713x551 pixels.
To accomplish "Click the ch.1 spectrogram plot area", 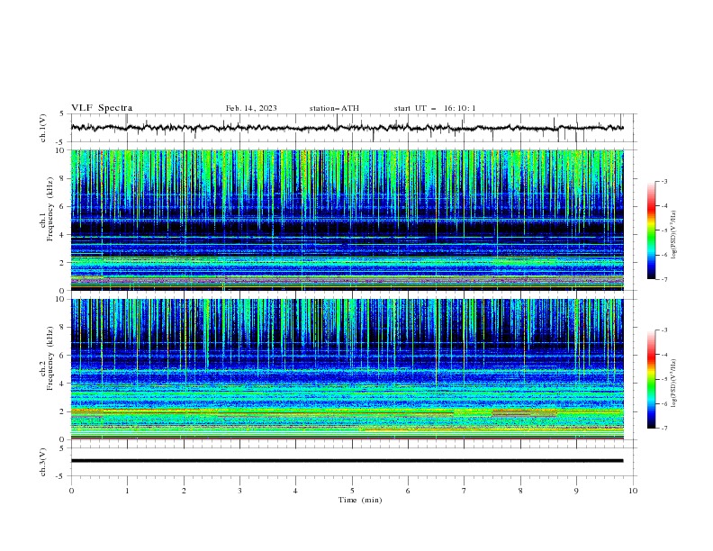I will [347, 220].
